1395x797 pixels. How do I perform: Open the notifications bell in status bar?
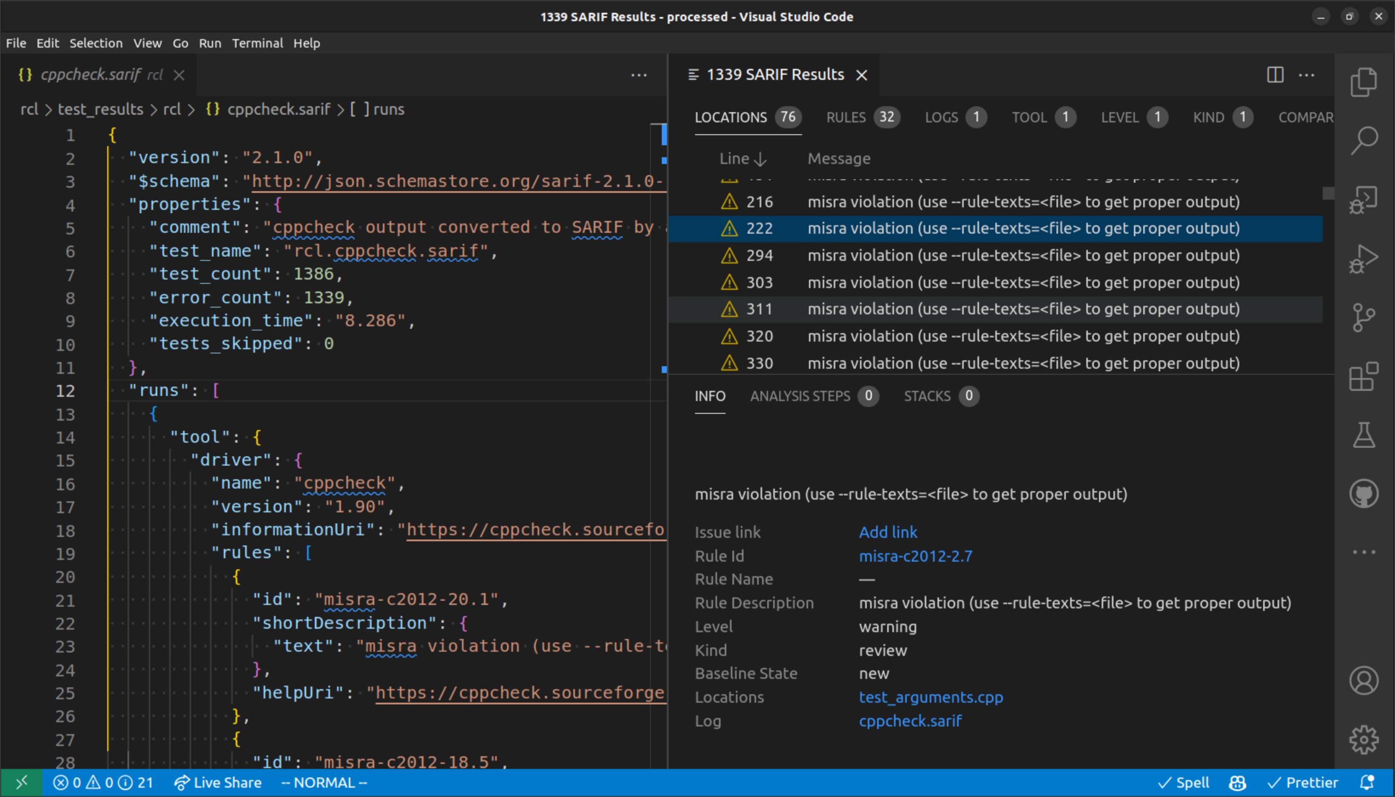tap(1367, 783)
